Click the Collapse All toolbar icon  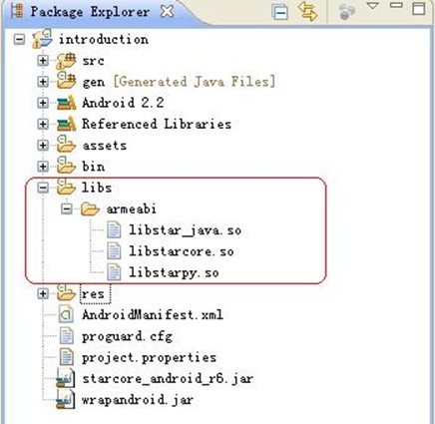click(279, 12)
